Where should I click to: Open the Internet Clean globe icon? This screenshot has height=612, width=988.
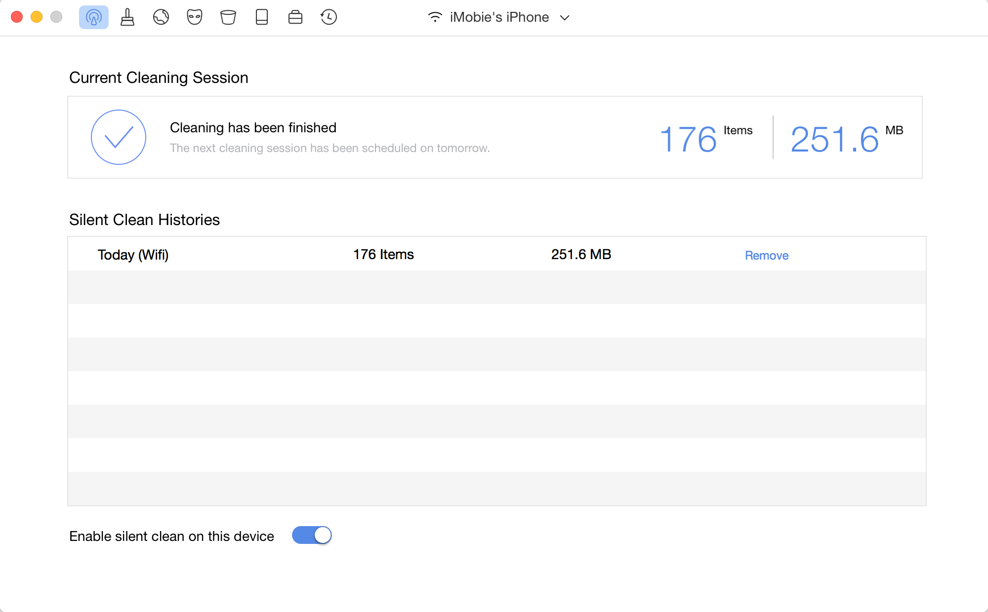161,17
